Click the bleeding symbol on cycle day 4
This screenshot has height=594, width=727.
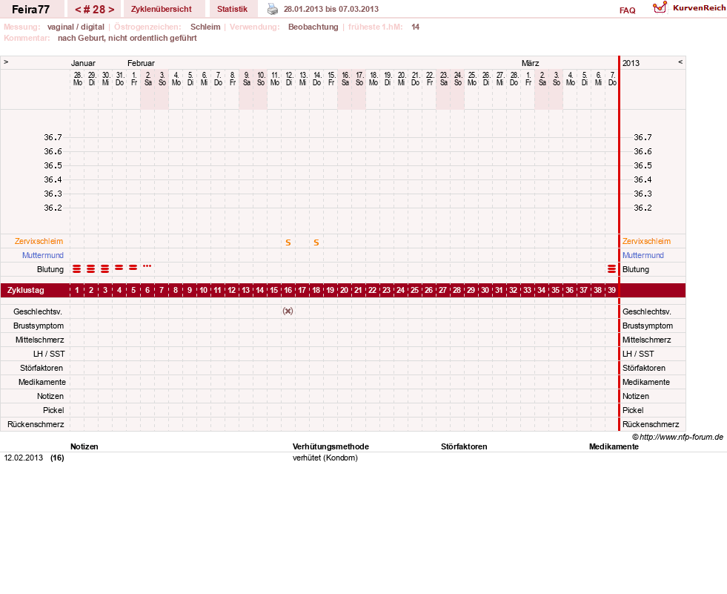pyautogui.click(x=119, y=268)
